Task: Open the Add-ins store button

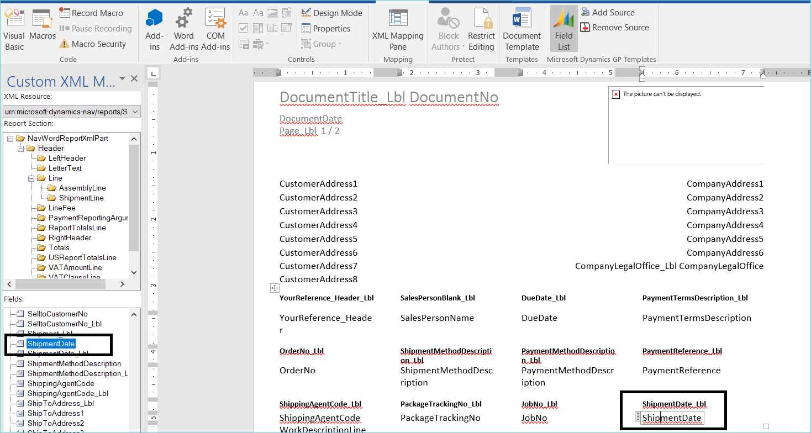Action: (x=155, y=30)
